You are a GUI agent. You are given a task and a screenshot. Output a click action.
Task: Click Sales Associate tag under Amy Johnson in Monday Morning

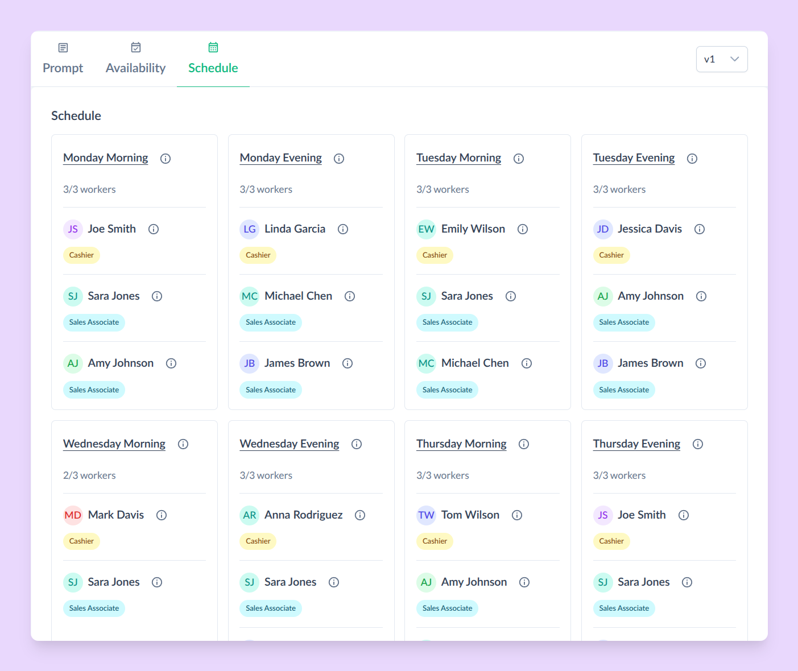click(x=94, y=390)
